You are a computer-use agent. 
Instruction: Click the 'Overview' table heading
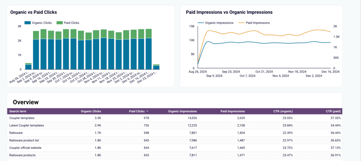[x=26, y=102]
